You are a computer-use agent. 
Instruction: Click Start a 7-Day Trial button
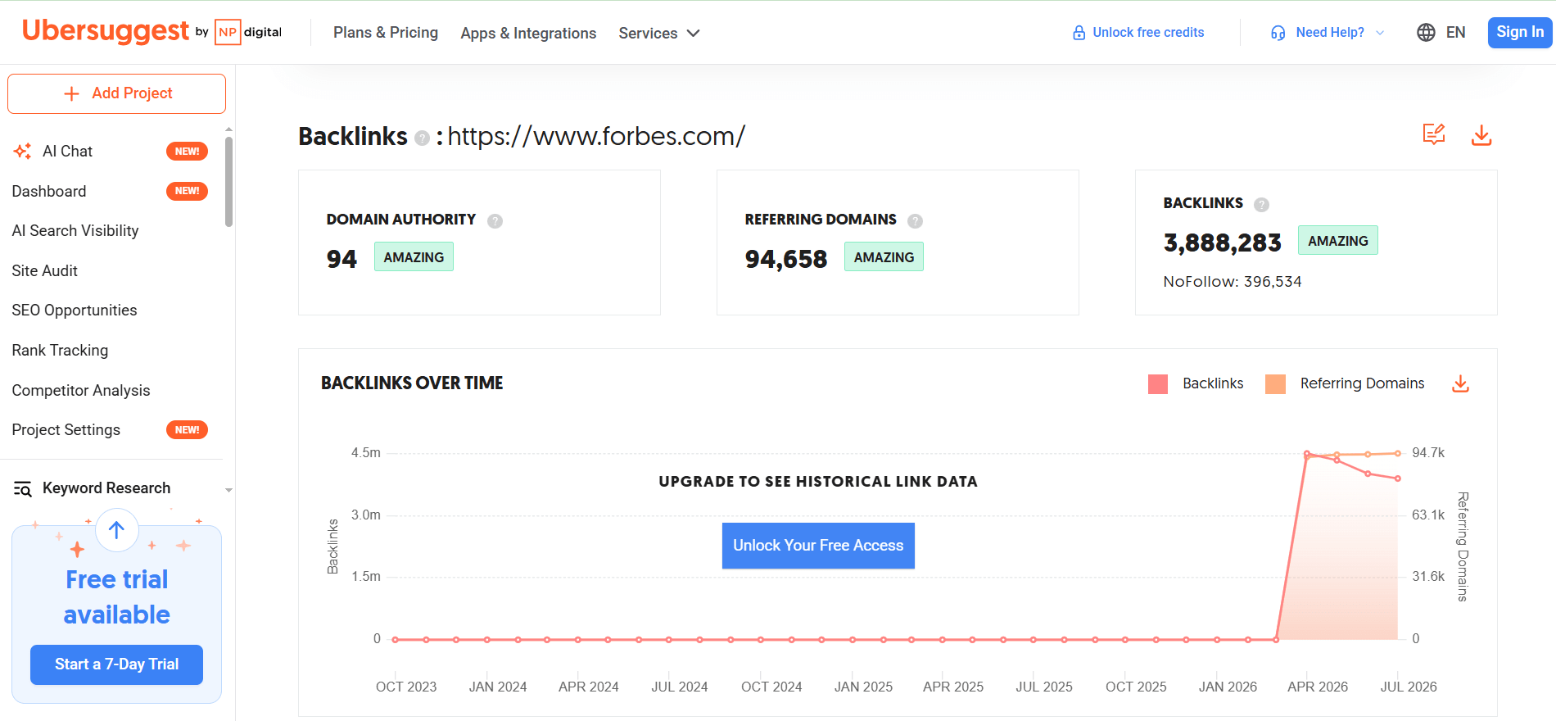(116, 664)
